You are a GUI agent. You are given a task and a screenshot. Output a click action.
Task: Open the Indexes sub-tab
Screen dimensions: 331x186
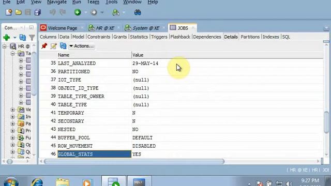coord(271,37)
